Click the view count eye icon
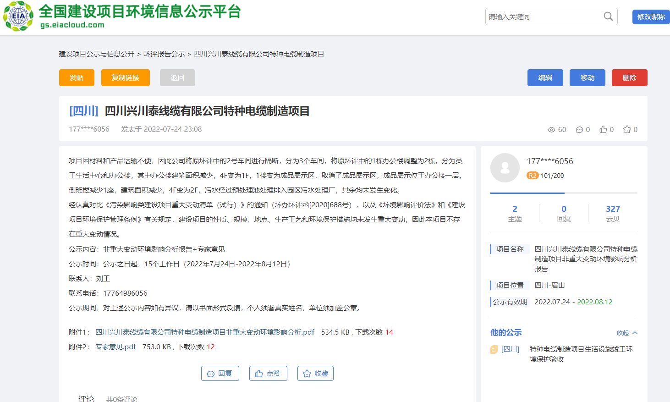 [551, 130]
